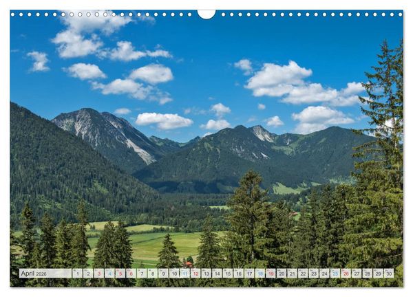Select date 21 in the calendar strip

292,274
